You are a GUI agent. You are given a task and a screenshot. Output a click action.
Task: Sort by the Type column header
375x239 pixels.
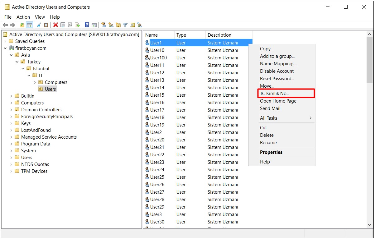(x=190, y=35)
